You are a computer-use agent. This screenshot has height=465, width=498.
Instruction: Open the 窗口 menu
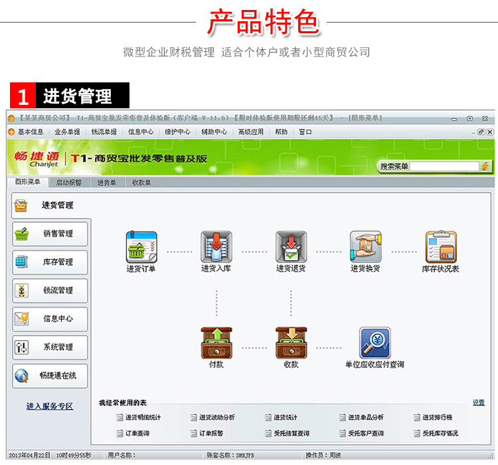[305, 132]
